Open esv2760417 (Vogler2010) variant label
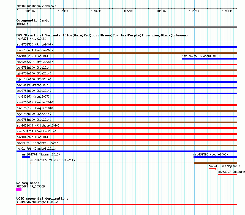Viewport: 245px width, 215px height. [x=36, y=102]
